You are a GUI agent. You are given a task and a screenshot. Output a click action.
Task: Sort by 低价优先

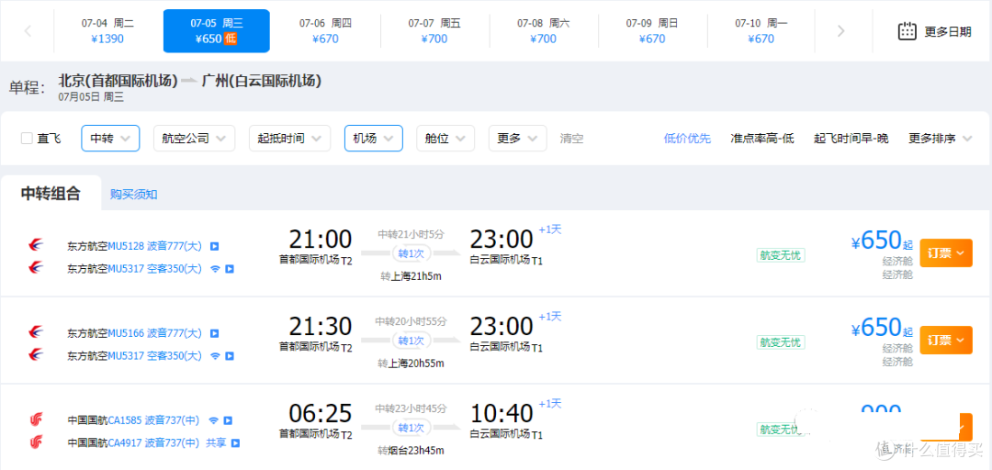(x=687, y=139)
